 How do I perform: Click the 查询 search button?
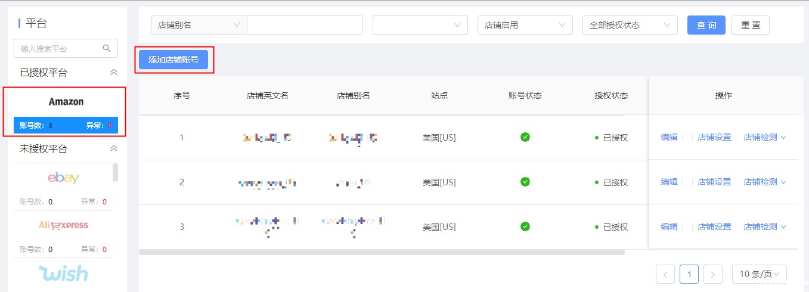pyautogui.click(x=706, y=25)
